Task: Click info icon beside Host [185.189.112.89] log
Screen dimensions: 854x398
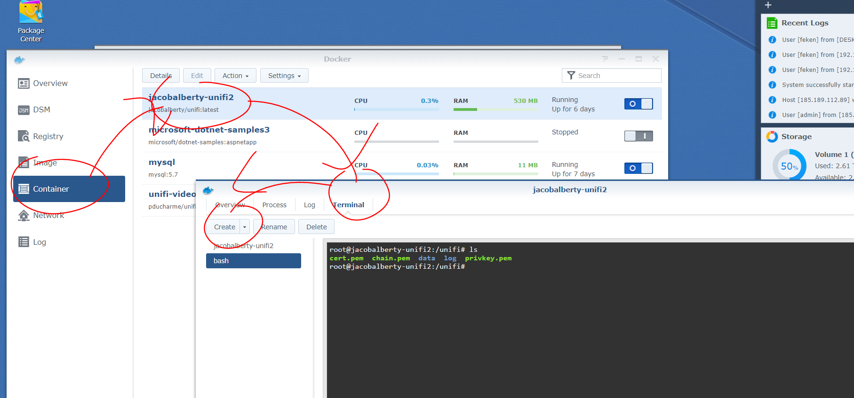Action: [772, 100]
